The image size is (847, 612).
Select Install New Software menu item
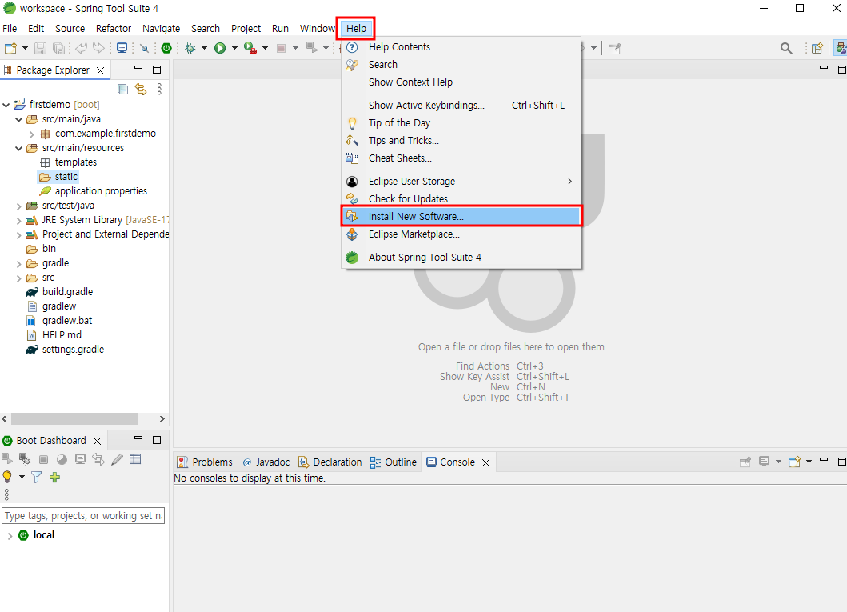pyautogui.click(x=461, y=217)
